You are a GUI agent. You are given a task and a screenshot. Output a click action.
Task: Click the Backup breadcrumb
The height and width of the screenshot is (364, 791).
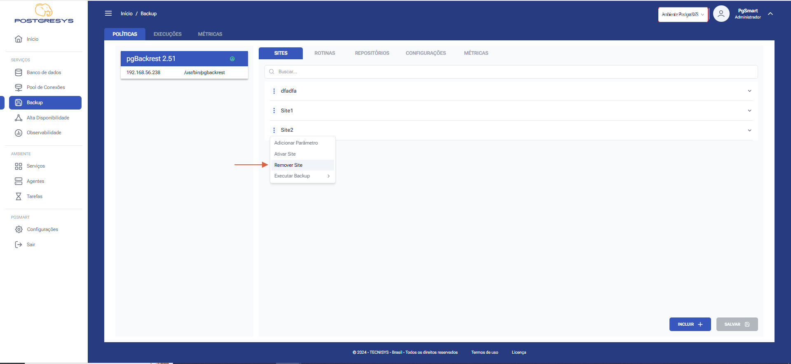tap(148, 14)
